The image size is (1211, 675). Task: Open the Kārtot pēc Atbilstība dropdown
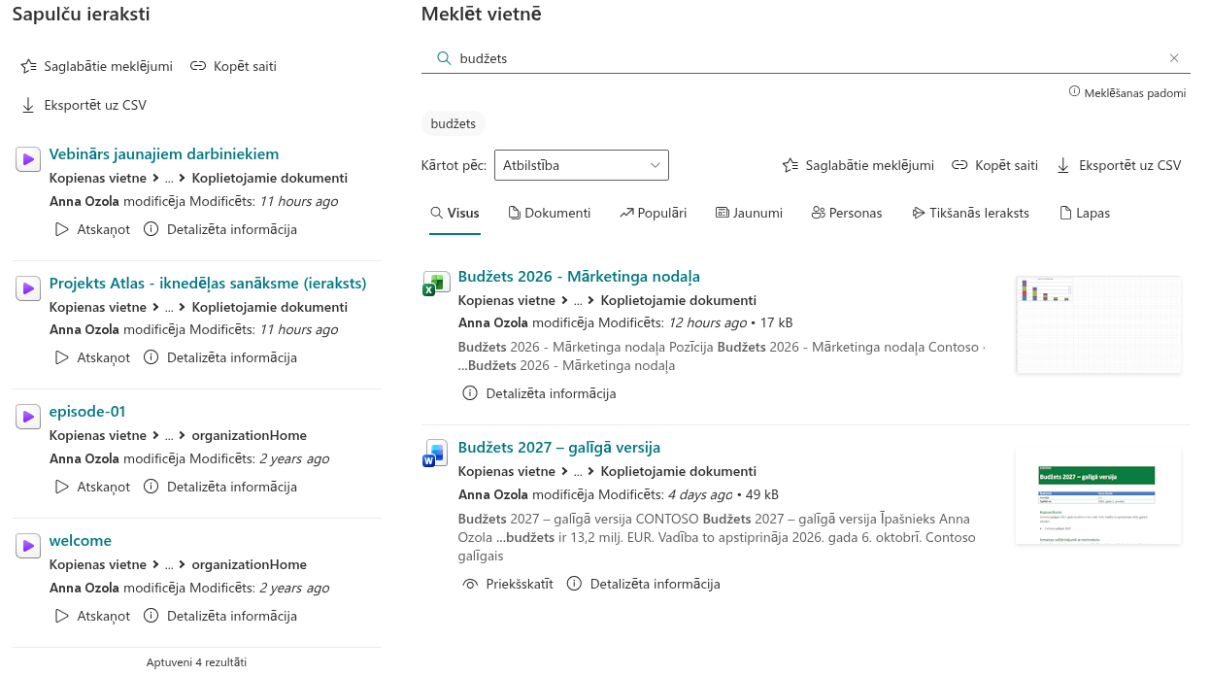582,165
